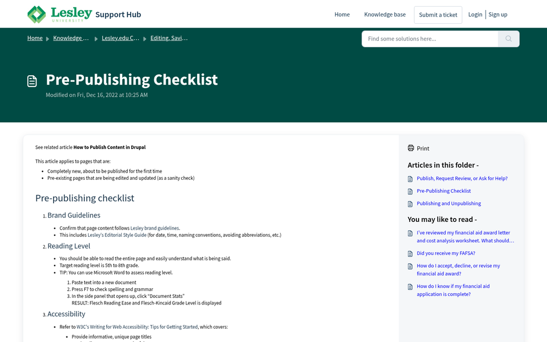
Task: Click the Home breadcrumb link
Action: click(x=35, y=38)
